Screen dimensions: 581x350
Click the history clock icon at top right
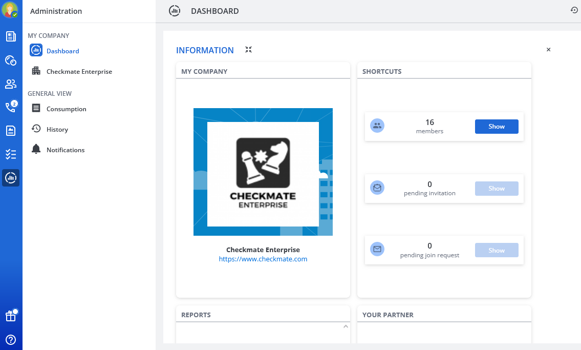click(574, 10)
